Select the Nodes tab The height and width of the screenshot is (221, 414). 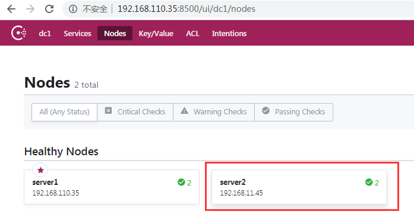pos(115,33)
